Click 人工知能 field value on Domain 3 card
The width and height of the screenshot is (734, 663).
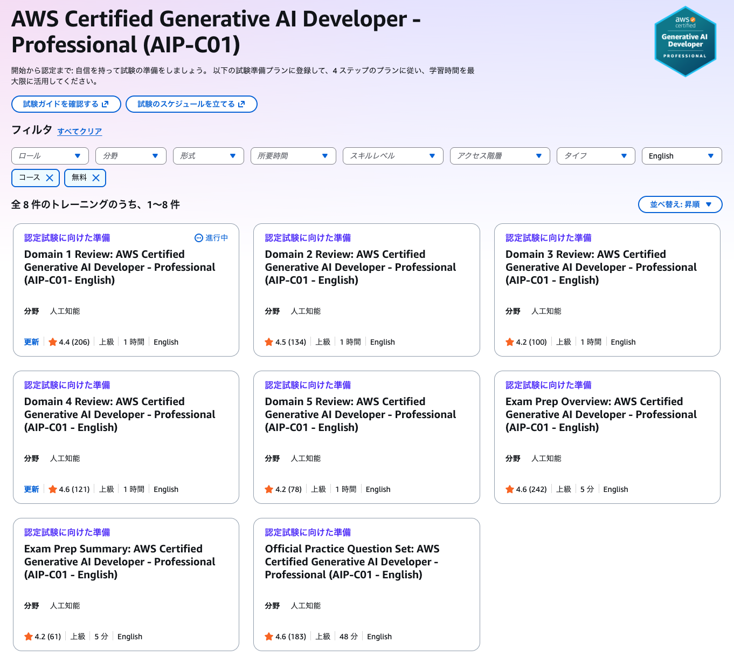click(x=546, y=311)
